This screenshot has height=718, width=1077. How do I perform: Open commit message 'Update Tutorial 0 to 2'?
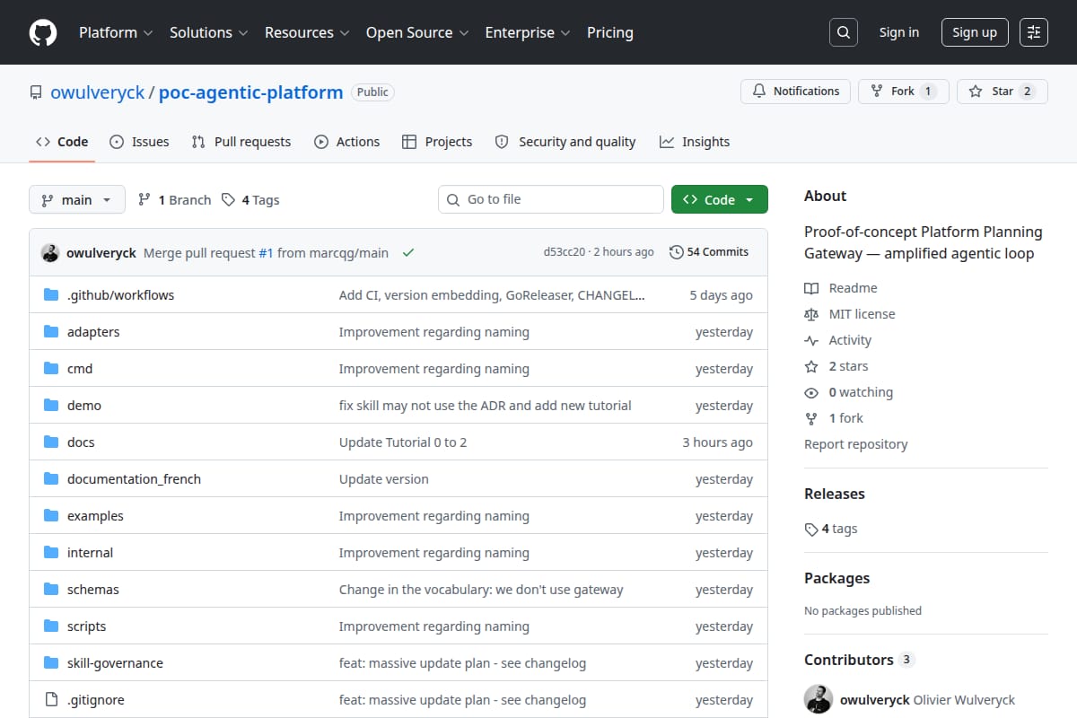(x=403, y=442)
